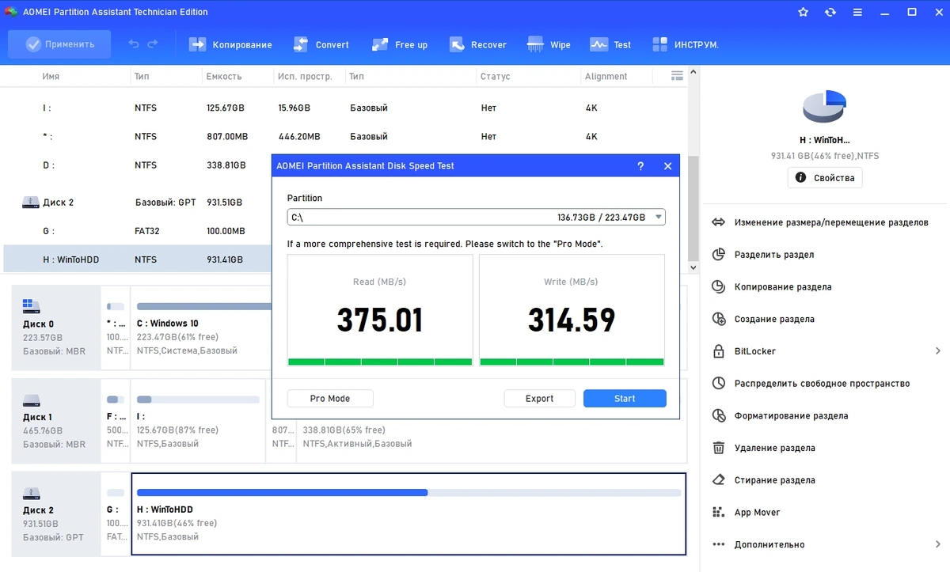Select the I: 125.67GB partition block
The width and height of the screenshot is (950, 572).
coord(198,421)
